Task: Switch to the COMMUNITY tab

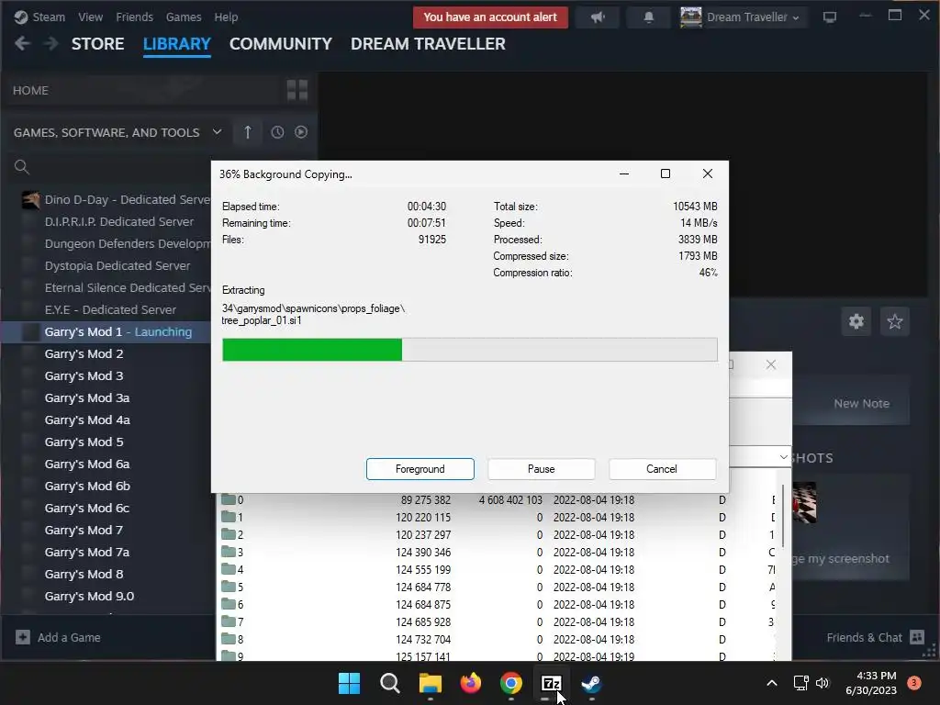Action: [281, 44]
